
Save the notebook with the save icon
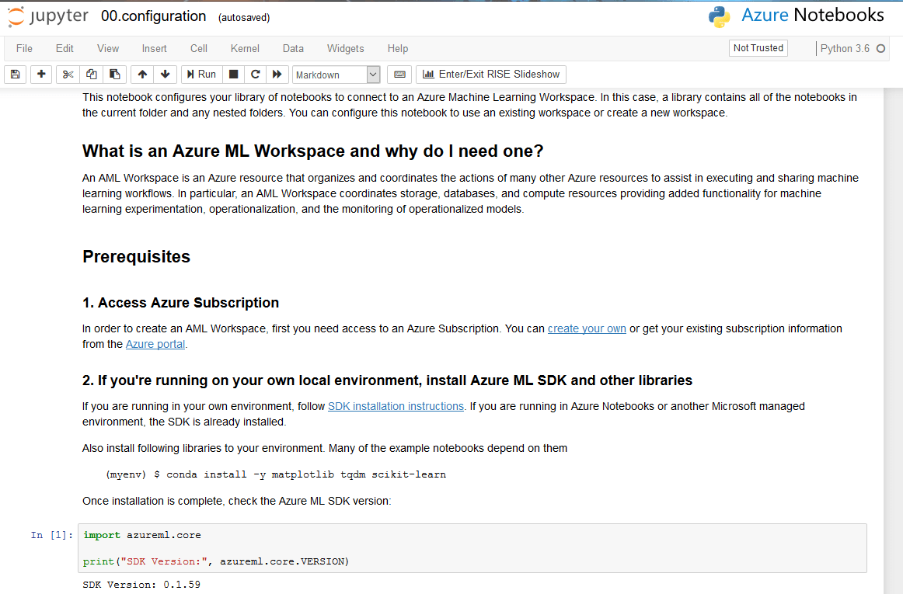[15, 74]
